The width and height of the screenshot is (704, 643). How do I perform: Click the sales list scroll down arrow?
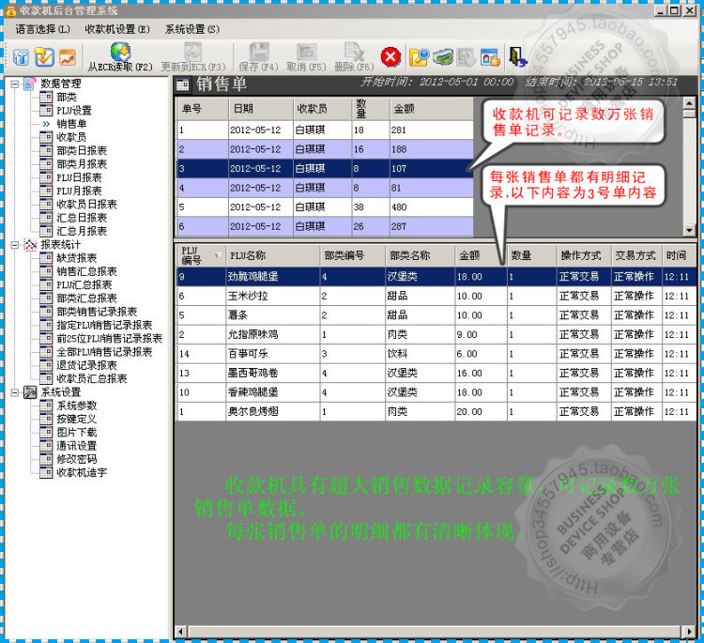point(689,230)
